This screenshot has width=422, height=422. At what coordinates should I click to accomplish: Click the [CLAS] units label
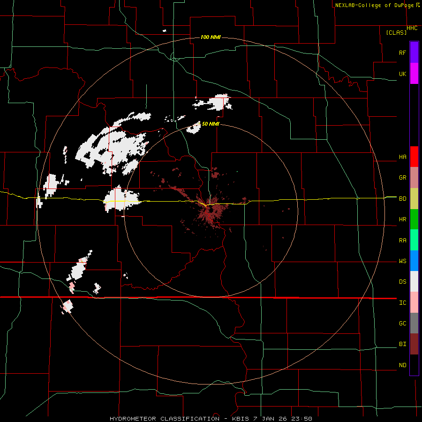[x=396, y=32]
